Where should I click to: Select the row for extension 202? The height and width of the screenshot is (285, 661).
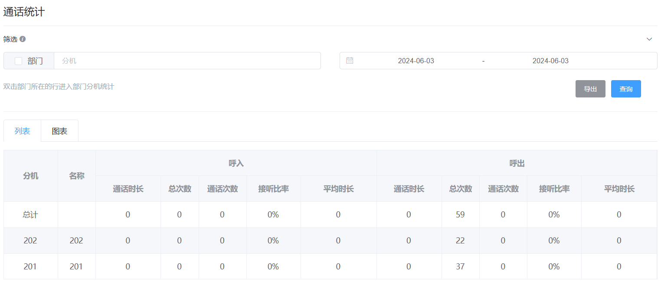[x=30, y=241]
